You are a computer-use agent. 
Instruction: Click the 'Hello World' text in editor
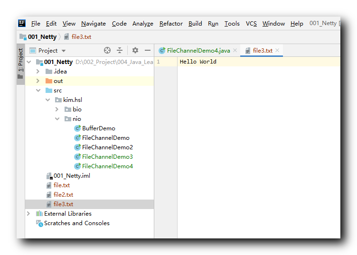(x=198, y=62)
